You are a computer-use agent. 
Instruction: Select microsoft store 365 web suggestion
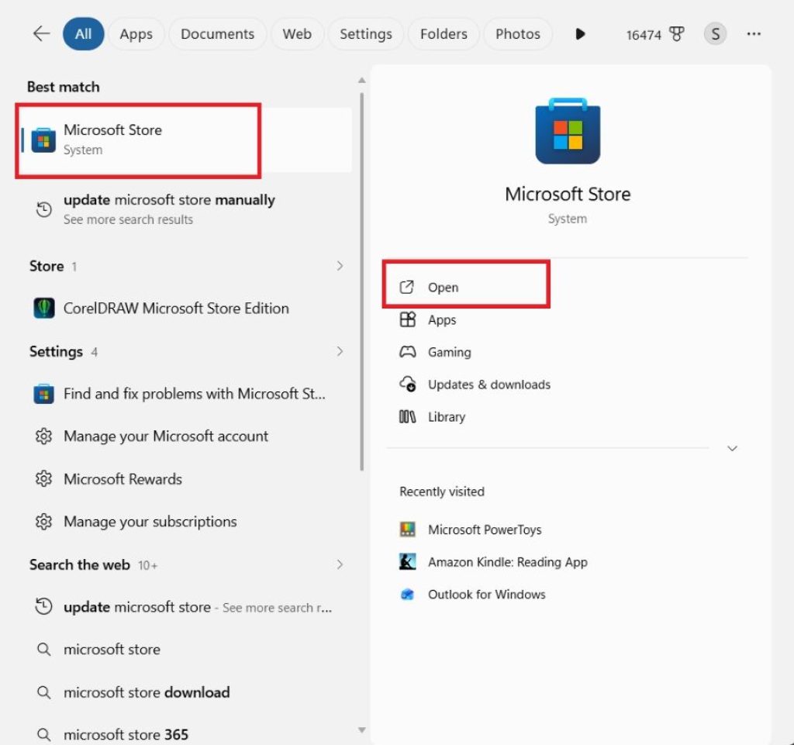coord(185,734)
